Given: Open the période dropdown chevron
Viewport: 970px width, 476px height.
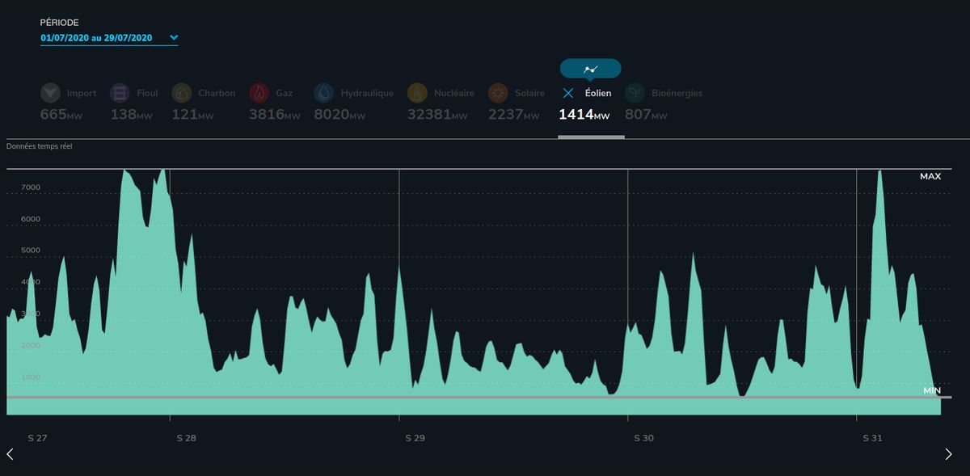Looking at the screenshot, I should 174,37.
